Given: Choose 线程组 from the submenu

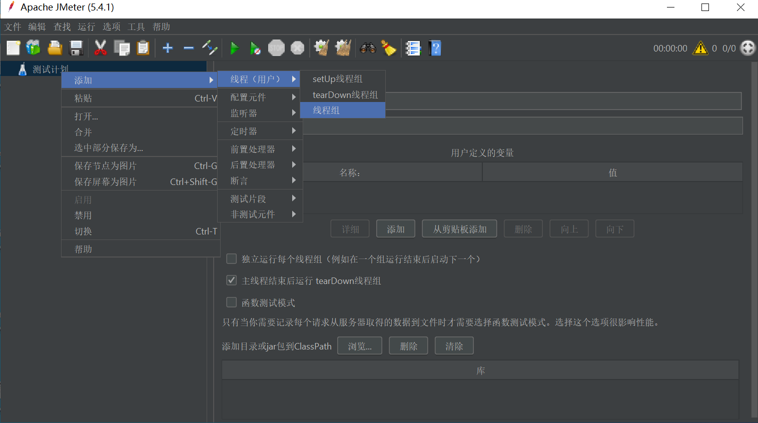Looking at the screenshot, I should click(x=343, y=110).
